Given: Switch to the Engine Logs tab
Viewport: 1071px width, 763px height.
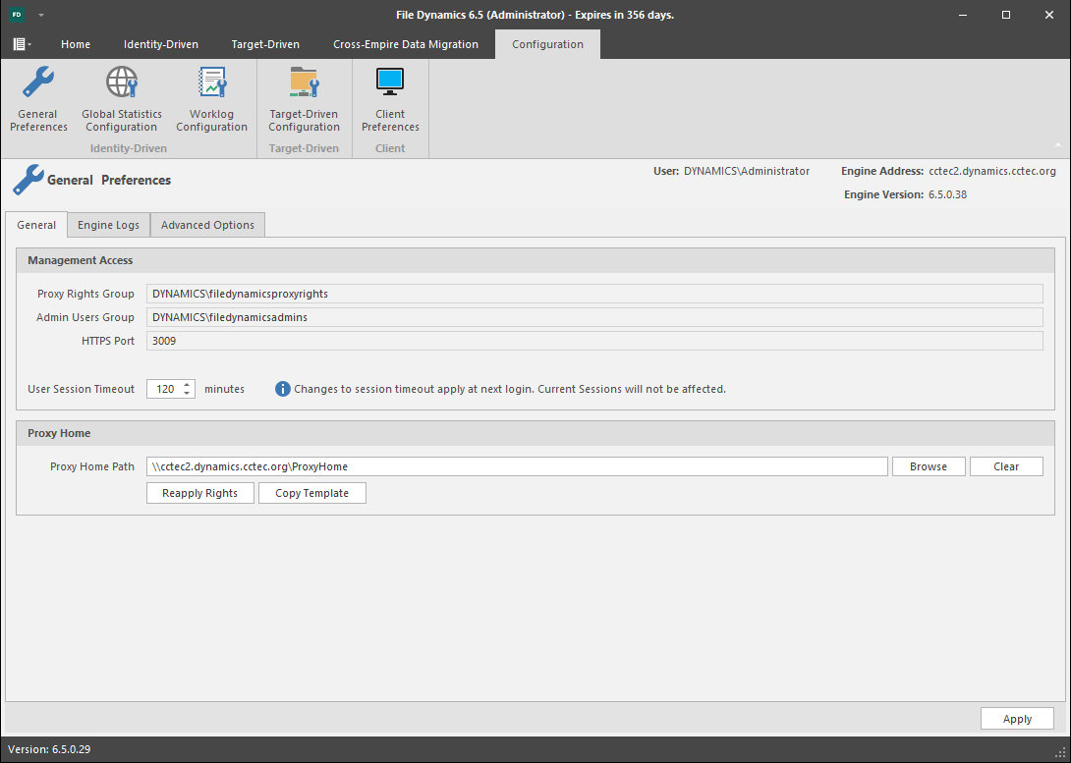Looking at the screenshot, I should click(108, 225).
